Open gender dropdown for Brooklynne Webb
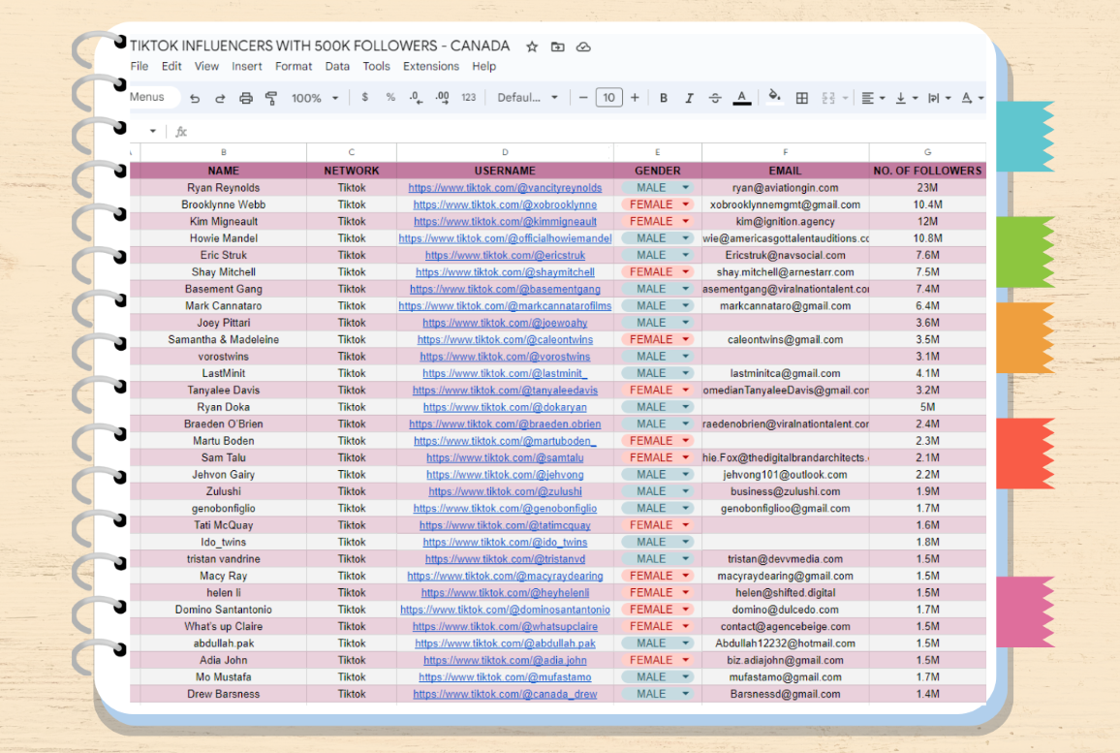This screenshot has width=1120, height=753. click(686, 204)
